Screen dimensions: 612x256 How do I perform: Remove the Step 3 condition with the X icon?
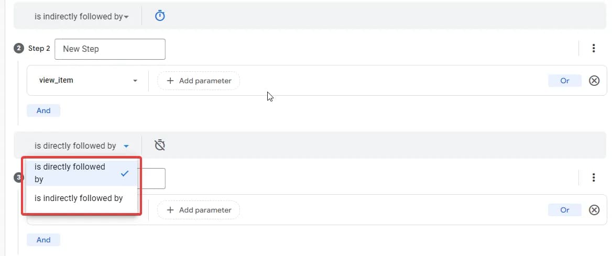tap(594, 210)
